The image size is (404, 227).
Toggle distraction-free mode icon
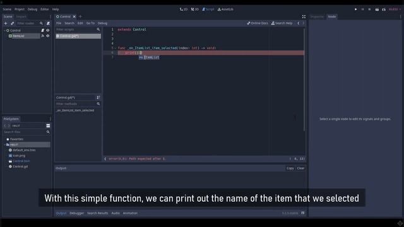pyautogui.click(x=304, y=16)
